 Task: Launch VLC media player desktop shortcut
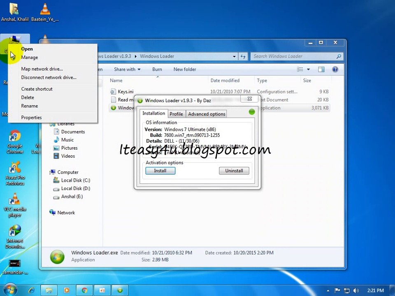(15, 205)
